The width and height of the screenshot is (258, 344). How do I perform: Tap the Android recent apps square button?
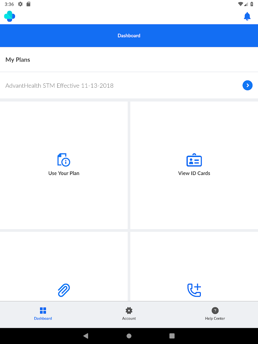point(172,336)
